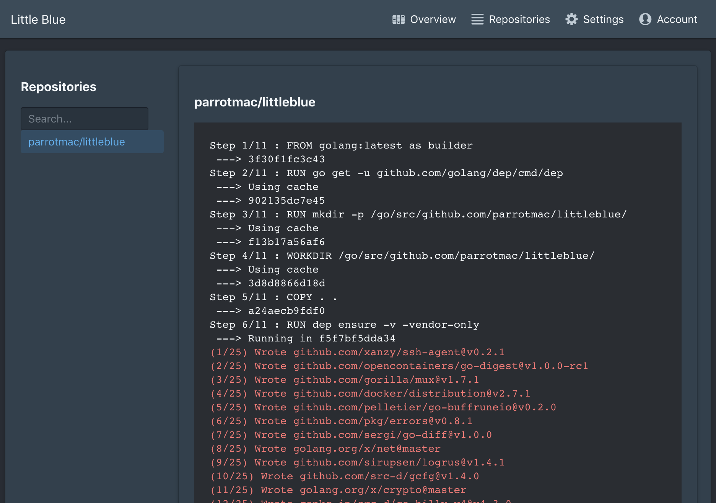
Task: Click log line '(11/25) Wrote golang.org/x/crypto@master'
Action: coord(338,490)
